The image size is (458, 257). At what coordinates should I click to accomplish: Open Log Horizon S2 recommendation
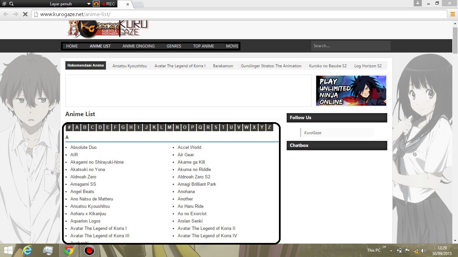click(368, 66)
